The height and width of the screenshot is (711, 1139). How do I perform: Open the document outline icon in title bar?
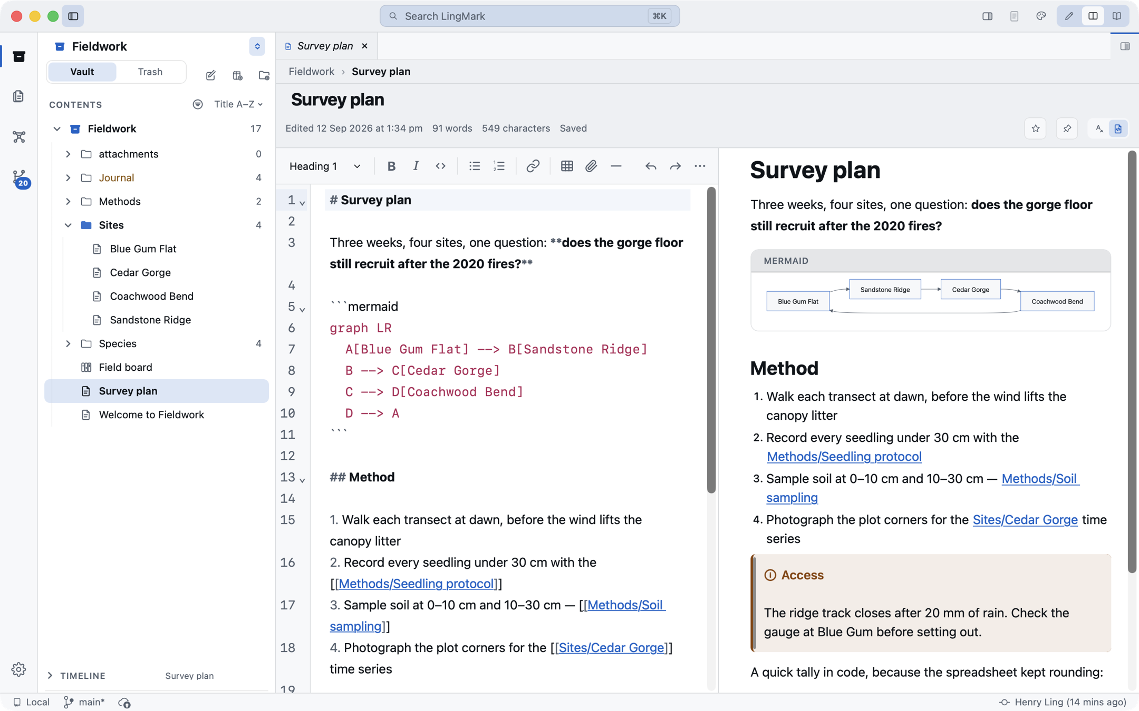pyautogui.click(x=1014, y=16)
